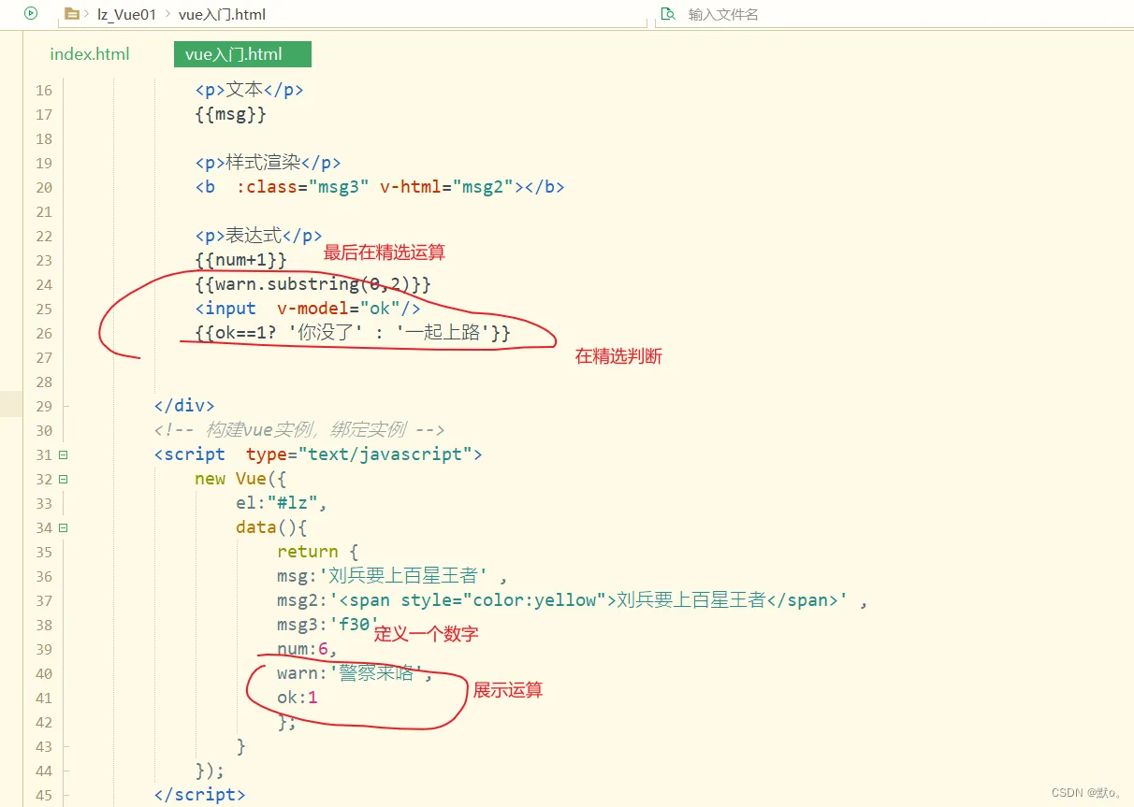
Task: Click the v-html="msg2" attribute
Action: [447, 187]
